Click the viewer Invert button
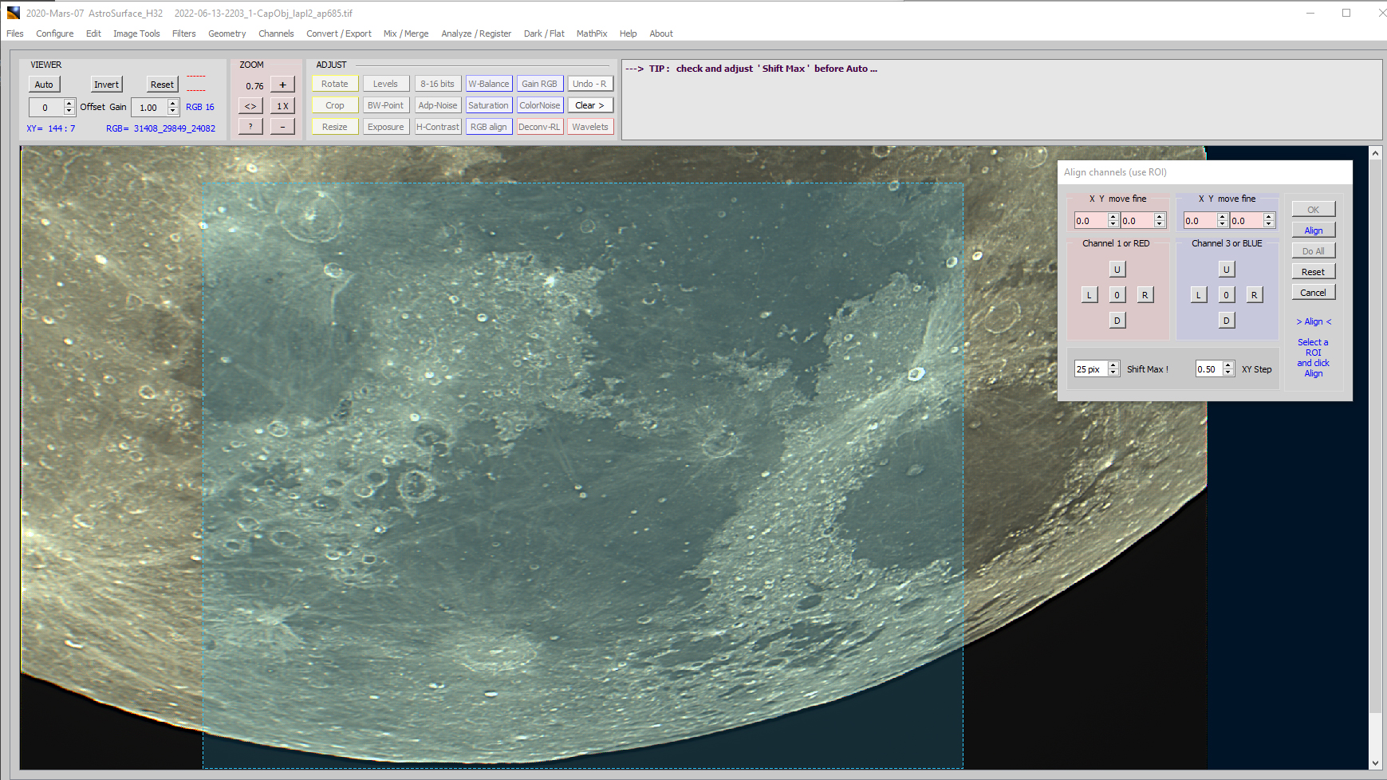Viewport: 1387px width, 780px height. coord(106,85)
